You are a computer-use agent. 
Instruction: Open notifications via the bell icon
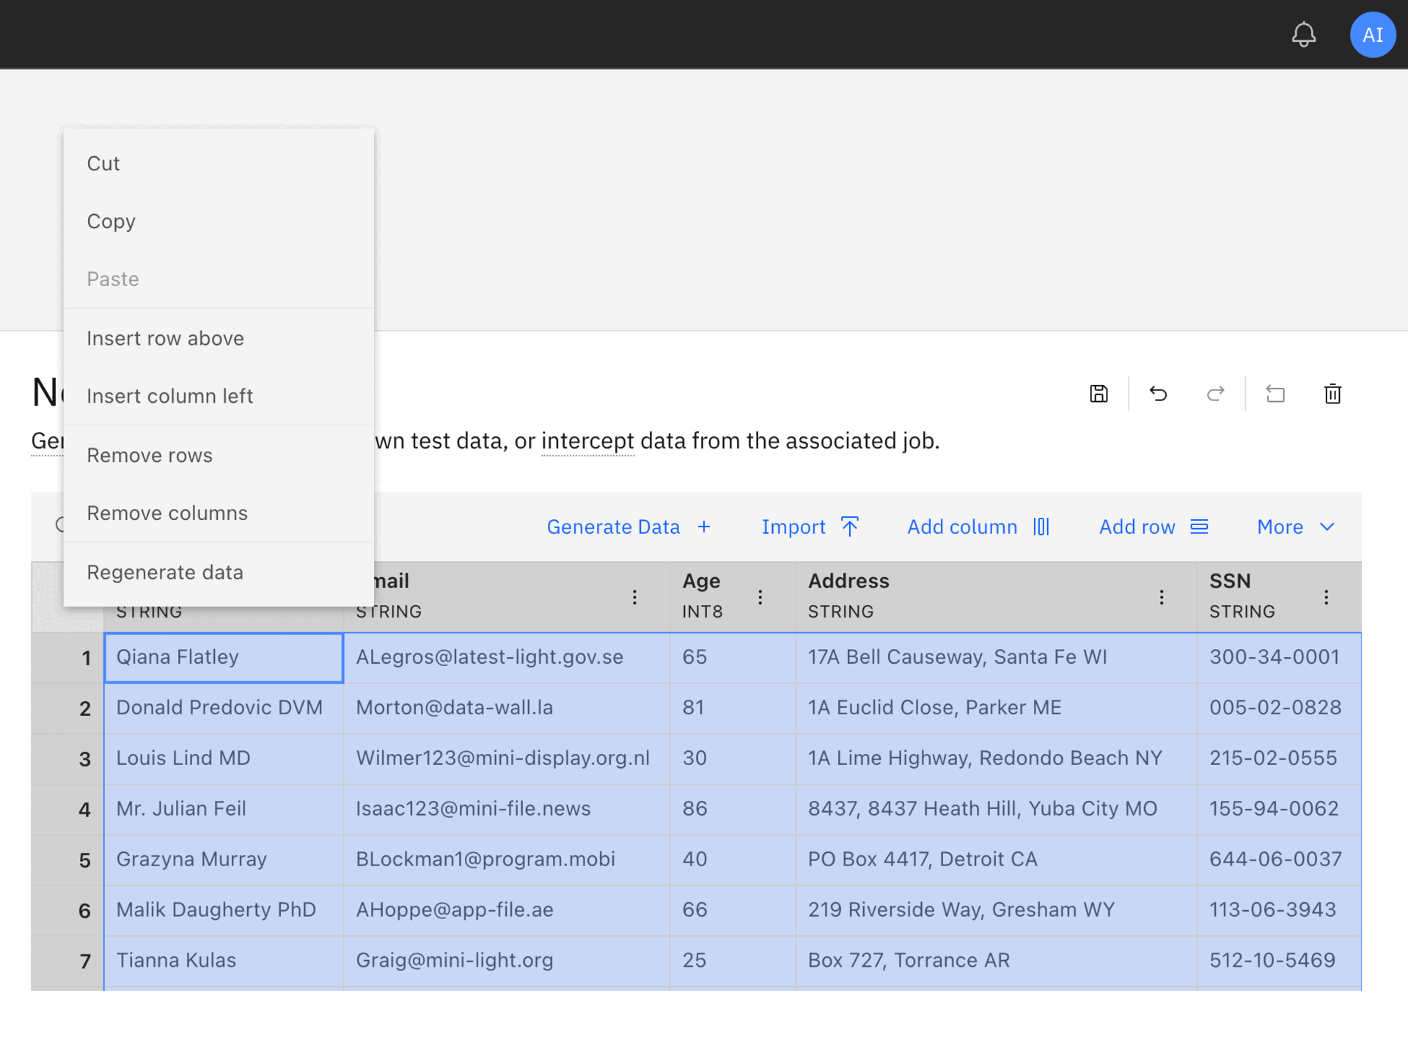(x=1304, y=34)
